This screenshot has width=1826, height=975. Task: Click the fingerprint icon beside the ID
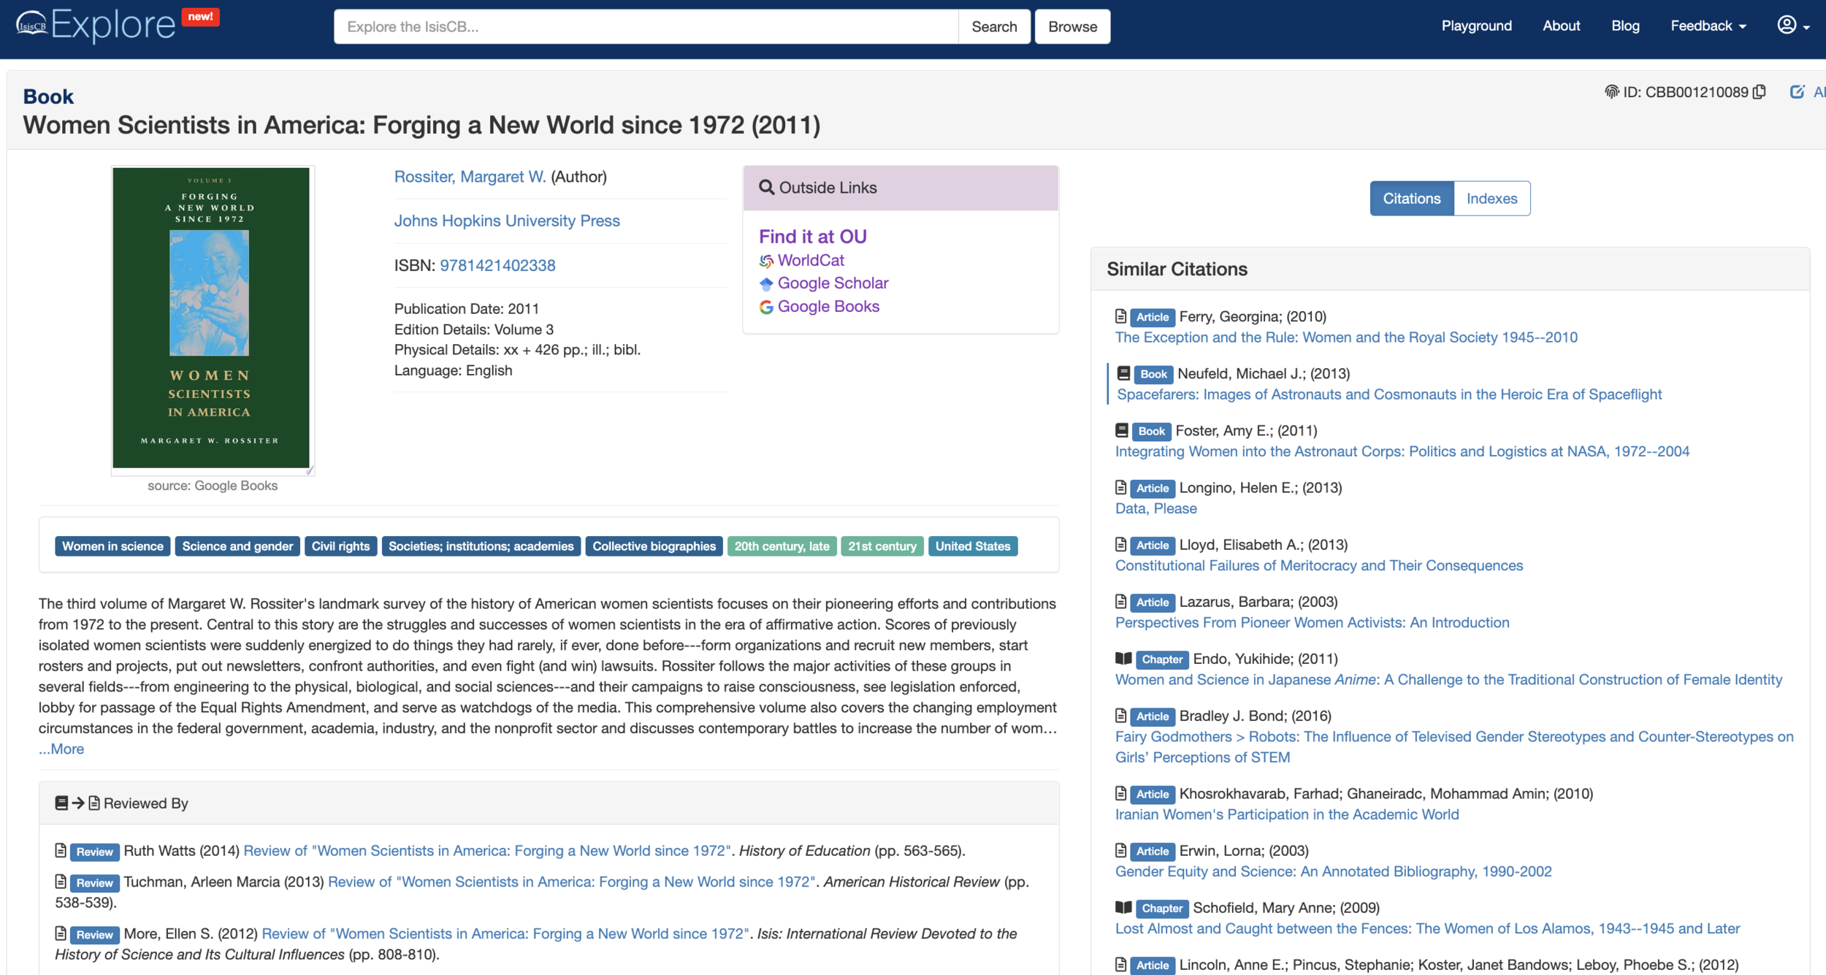point(1611,92)
